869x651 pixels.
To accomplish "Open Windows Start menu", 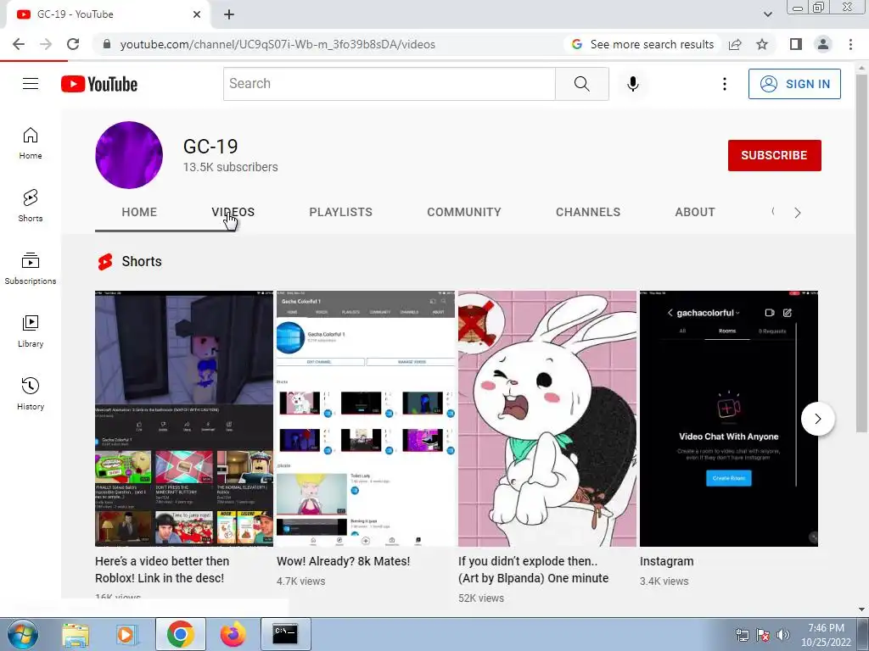I will 23,634.
